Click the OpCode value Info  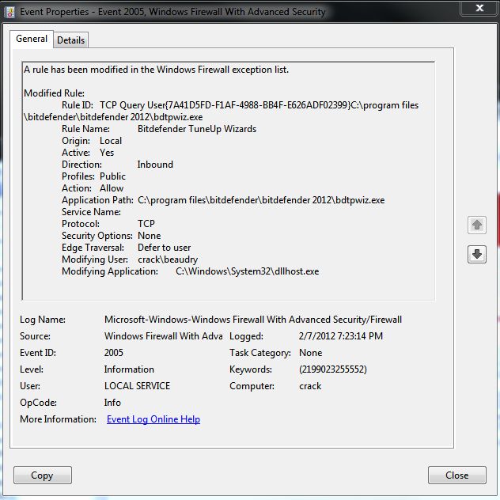point(112,403)
